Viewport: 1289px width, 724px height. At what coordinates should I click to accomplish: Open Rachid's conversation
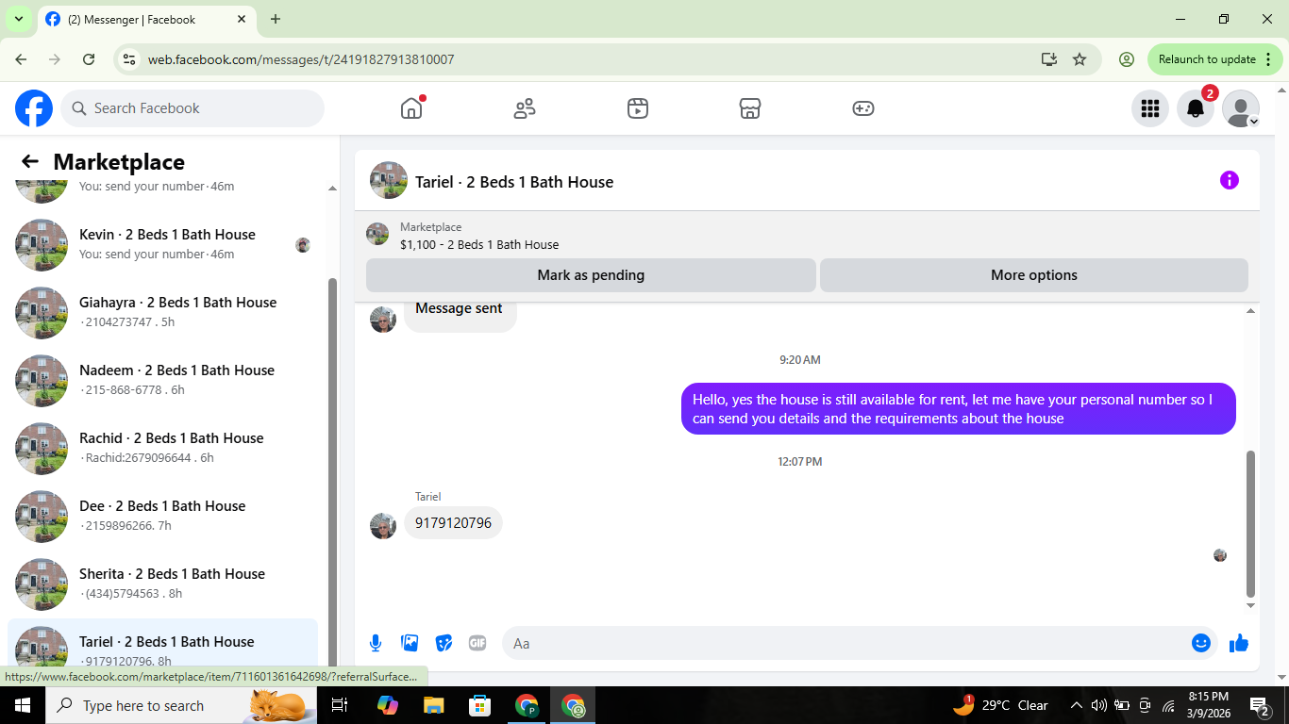pos(162,448)
